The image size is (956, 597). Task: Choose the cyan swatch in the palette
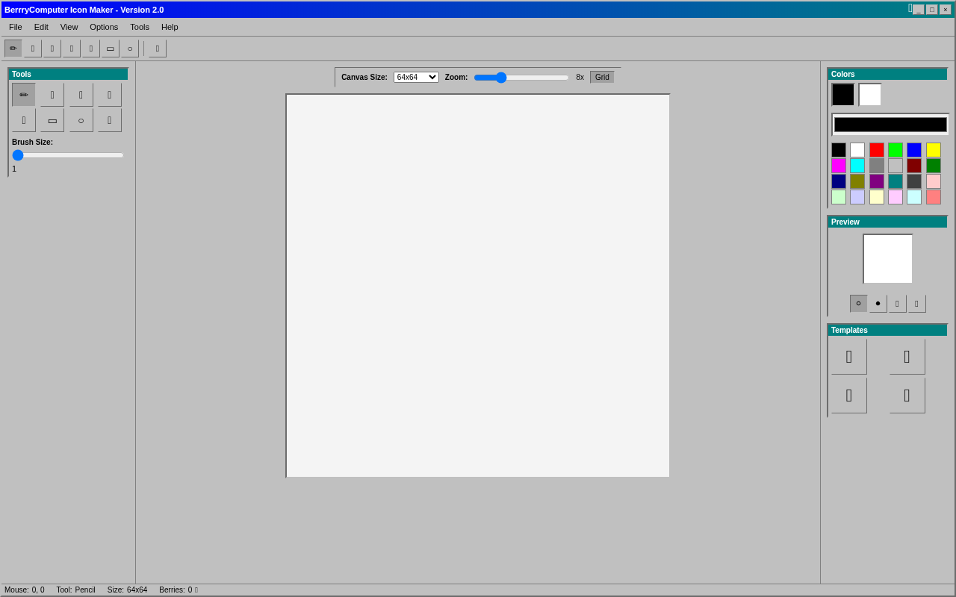pos(857,166)
